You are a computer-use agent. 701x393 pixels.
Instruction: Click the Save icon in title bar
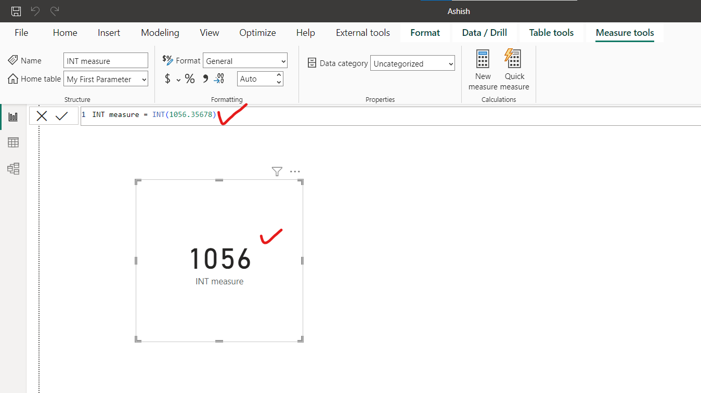16,11
